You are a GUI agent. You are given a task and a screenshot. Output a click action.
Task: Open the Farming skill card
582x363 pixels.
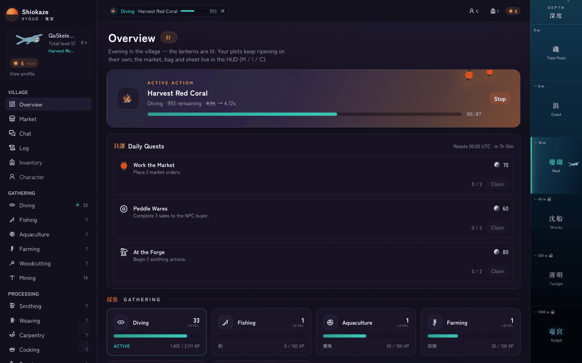coord(471,332)
